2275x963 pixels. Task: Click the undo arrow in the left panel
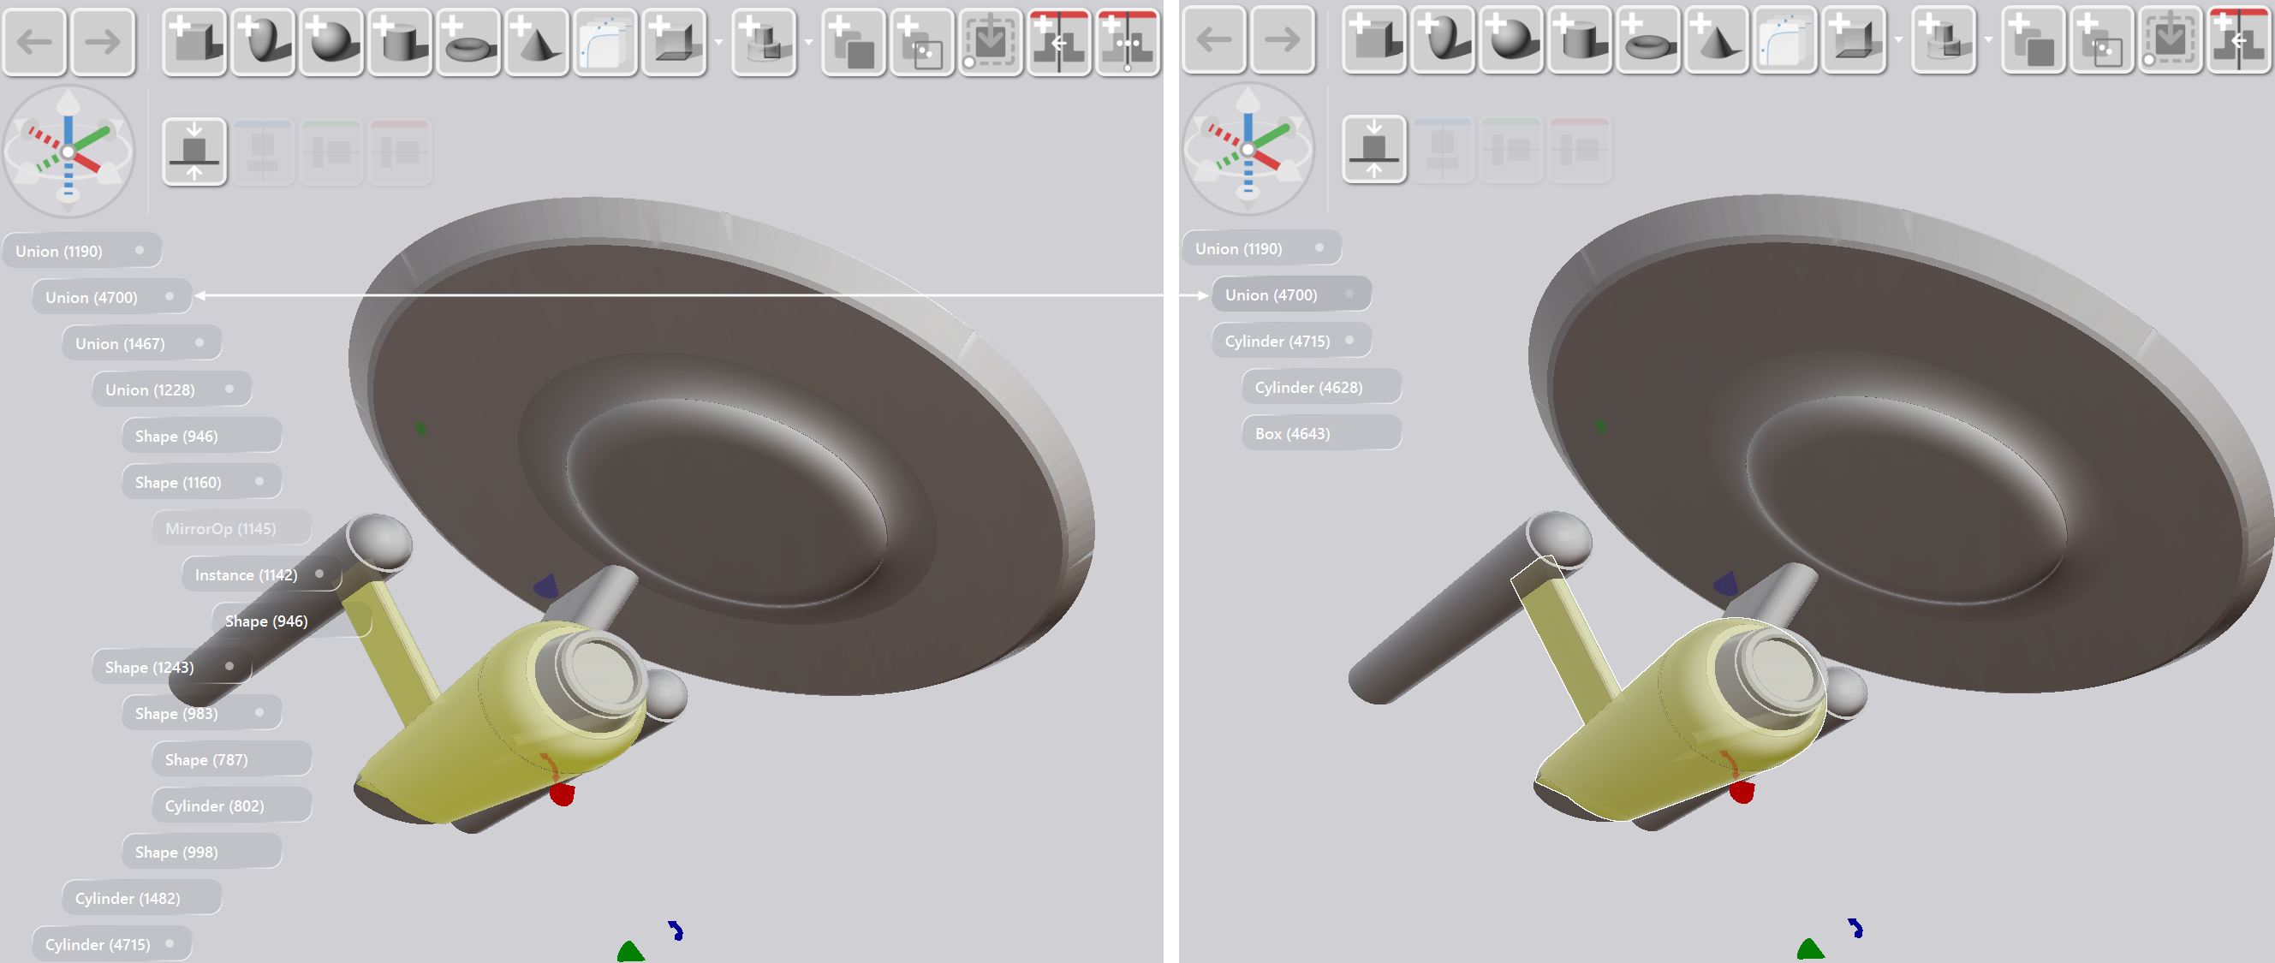[x=34, y=41]
